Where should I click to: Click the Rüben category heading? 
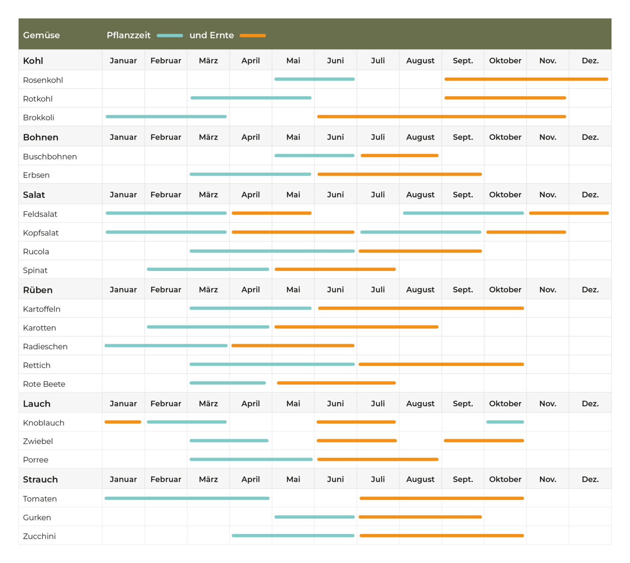[38, 290]
